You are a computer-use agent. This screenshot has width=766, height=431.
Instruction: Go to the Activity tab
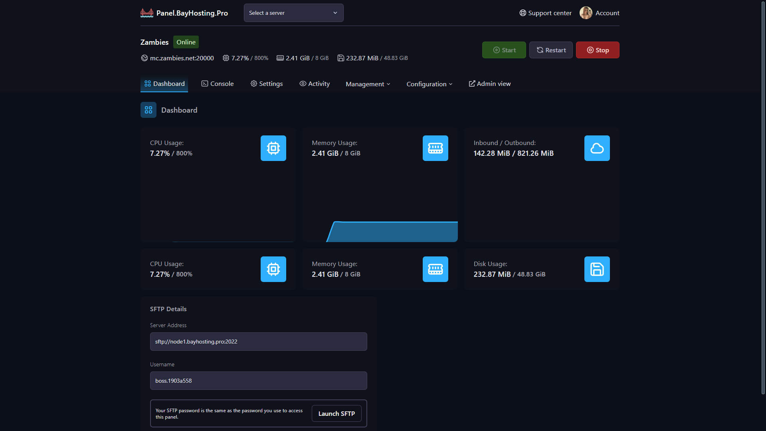315,83
